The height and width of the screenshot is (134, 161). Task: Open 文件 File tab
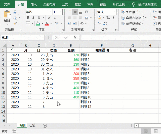click(x=7, y=4)
